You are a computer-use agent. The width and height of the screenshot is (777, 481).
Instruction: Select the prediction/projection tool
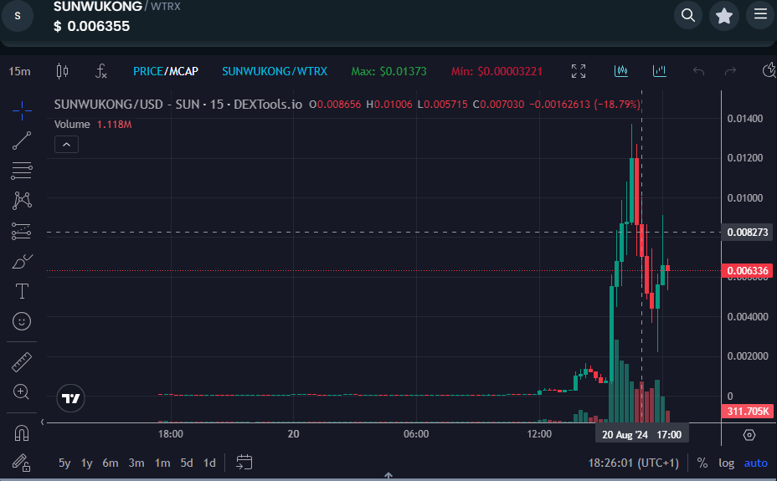pos(22,231)
